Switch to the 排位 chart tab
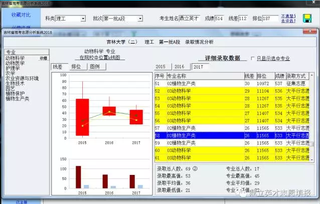Image resolution: width=320 pixels, height=204 pixels. pyautogui.click(x=78, y=67)
